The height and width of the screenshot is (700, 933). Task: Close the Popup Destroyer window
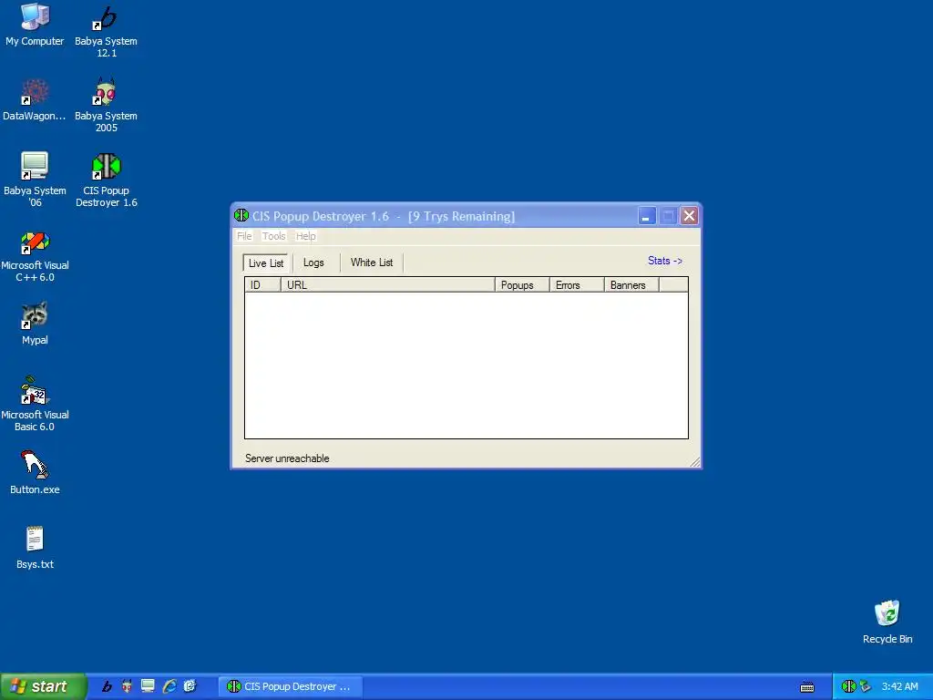[689, 215]
